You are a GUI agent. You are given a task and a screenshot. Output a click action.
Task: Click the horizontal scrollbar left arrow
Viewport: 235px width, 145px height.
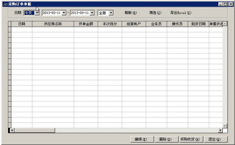(x=12, y=131)
